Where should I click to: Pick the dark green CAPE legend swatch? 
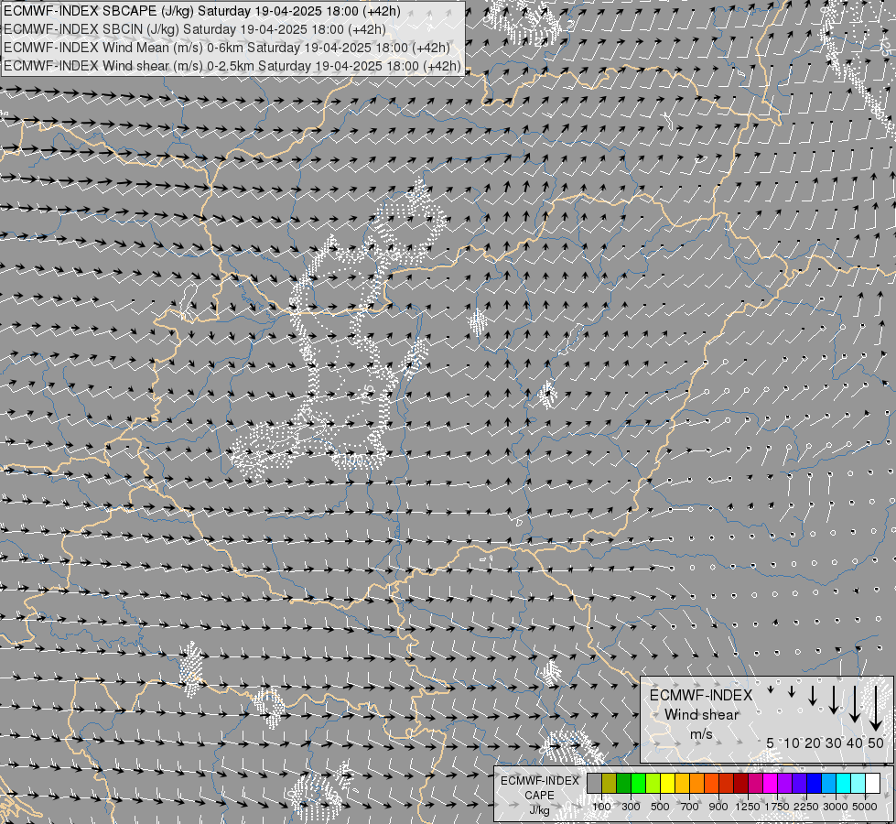click(x=623, y=784)
